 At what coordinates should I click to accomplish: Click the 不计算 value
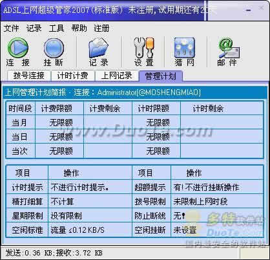pyautogui.click(x=63, y=202)
